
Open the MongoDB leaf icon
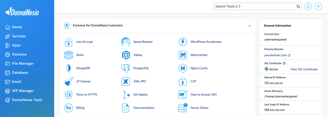click(x=69, y=68)
